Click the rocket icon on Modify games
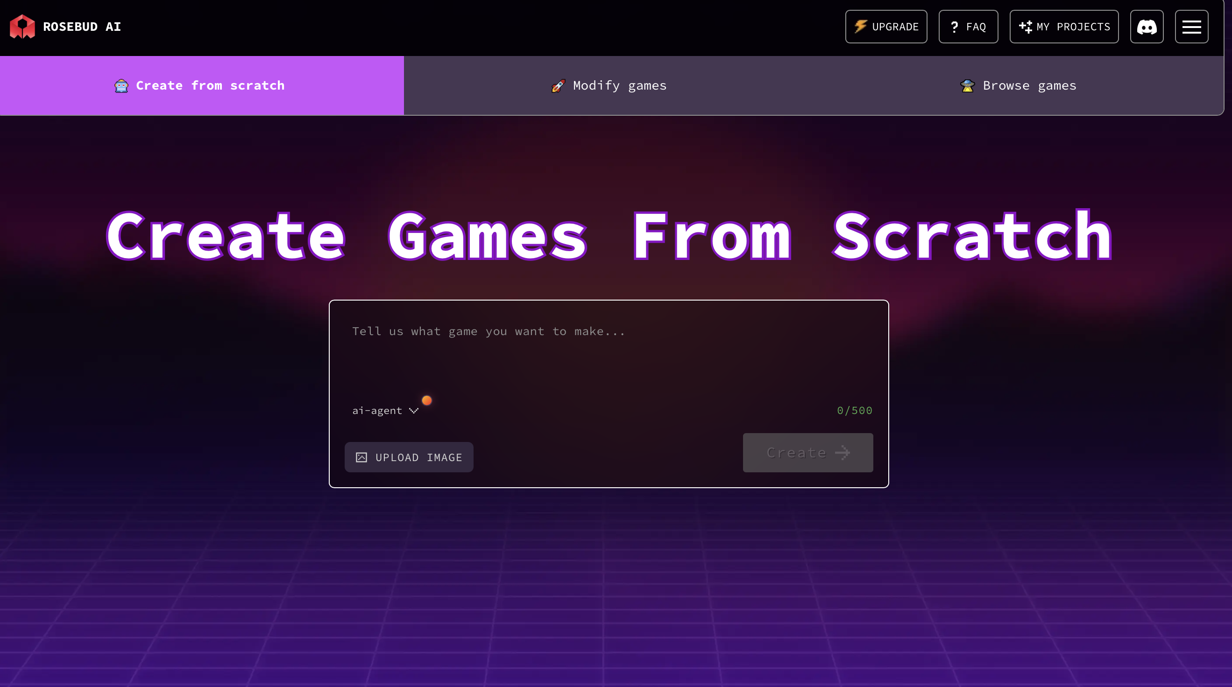The height and width of the screenshot is (687, 1232). [558, 85]
